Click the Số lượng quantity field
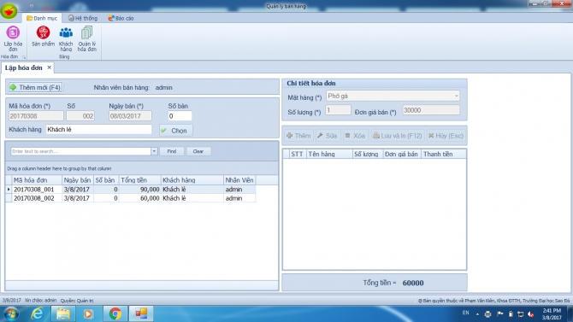Viewport: 573px width, 322px height. point(338,110)
